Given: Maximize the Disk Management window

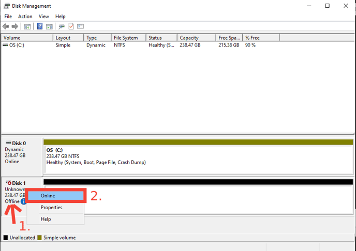Looking at the screenshot, I should pyautogui.click(x=327, y=6).
